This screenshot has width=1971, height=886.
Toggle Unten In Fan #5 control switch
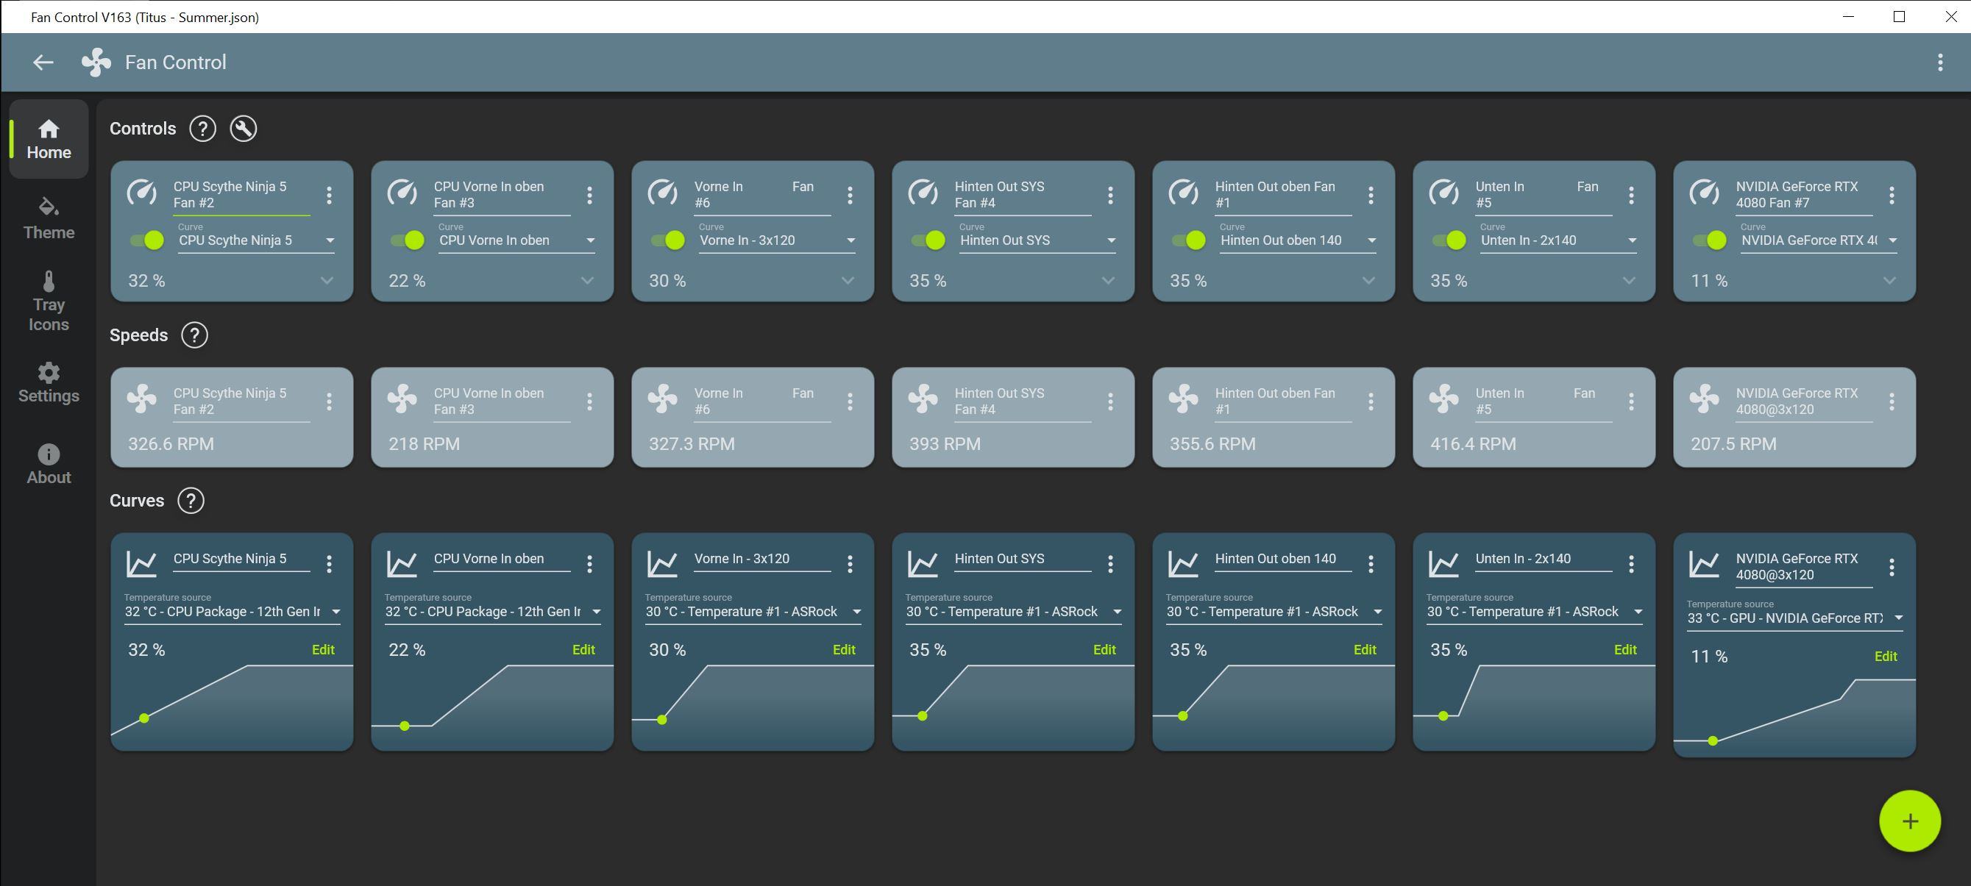1449,240
